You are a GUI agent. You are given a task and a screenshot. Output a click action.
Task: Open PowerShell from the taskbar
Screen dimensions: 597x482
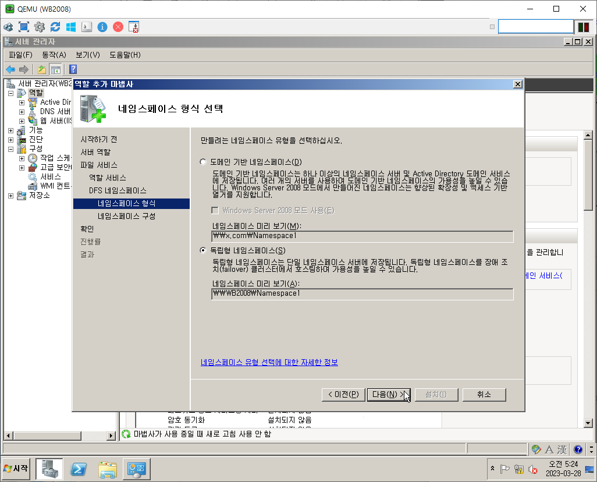pyautogui.click(x=79, y=469)
